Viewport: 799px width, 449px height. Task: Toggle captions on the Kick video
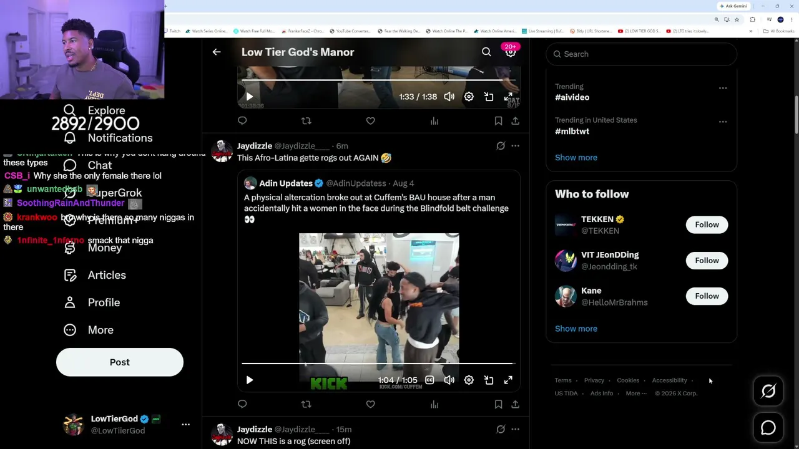429,380
